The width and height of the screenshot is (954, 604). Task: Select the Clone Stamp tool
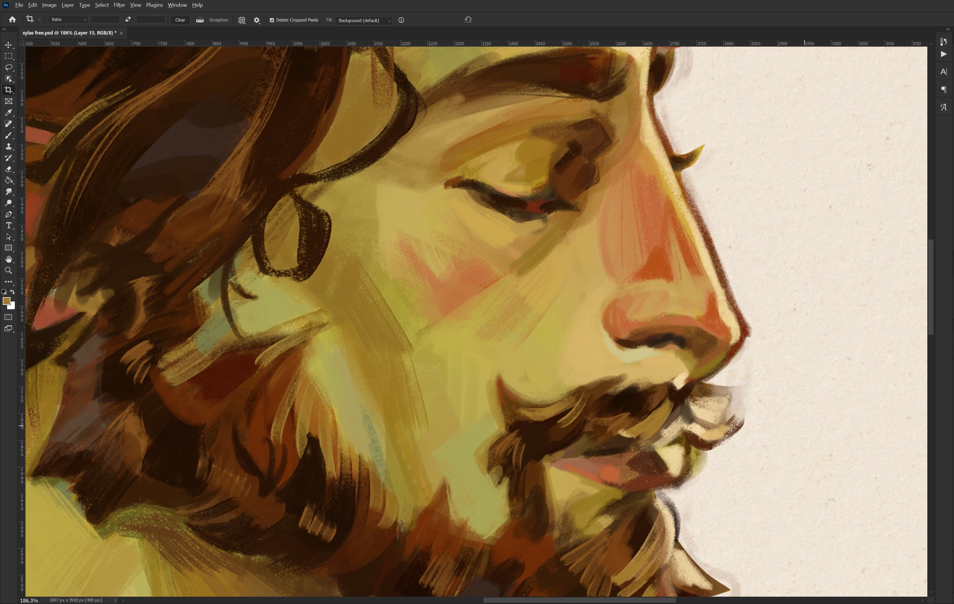coord(9,147)
